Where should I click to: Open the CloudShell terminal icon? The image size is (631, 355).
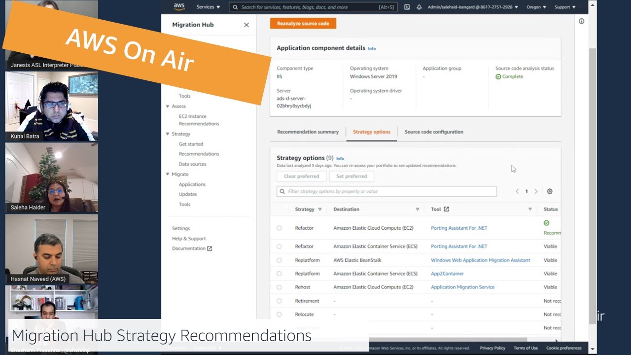(x=407, y=7)
